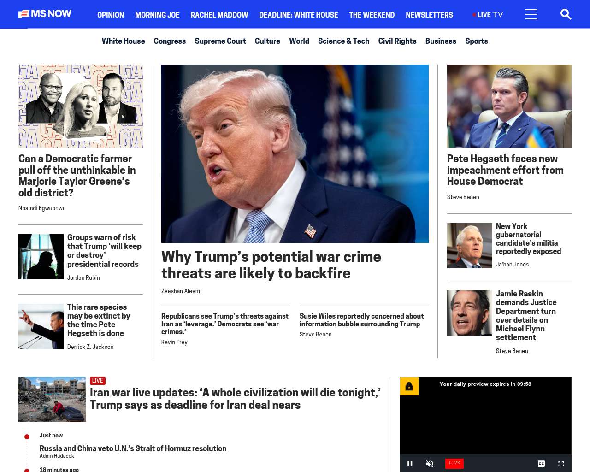Read 'Groups warn of risk' article

(x=104, y=251)
